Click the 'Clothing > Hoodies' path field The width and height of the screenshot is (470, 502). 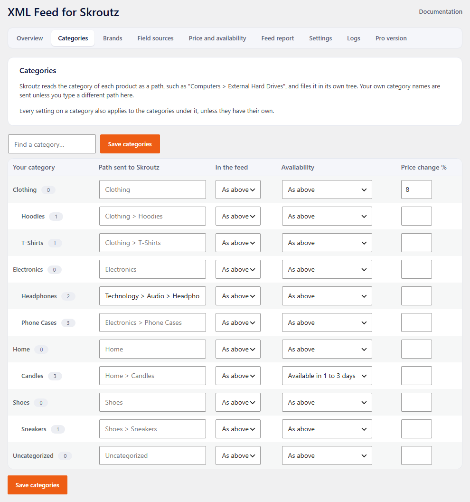click(x=152, y=216)
